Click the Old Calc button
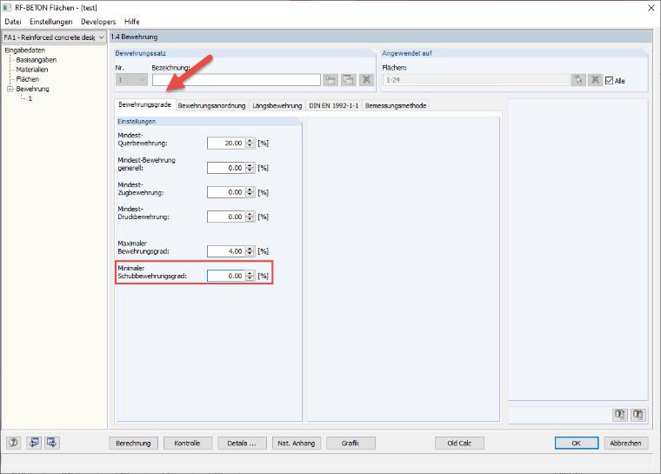 [x=459, y=444]
